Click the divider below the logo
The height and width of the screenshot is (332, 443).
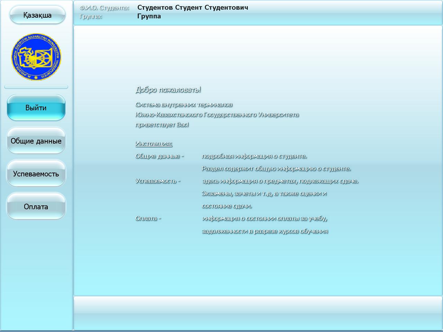[36, 86]
